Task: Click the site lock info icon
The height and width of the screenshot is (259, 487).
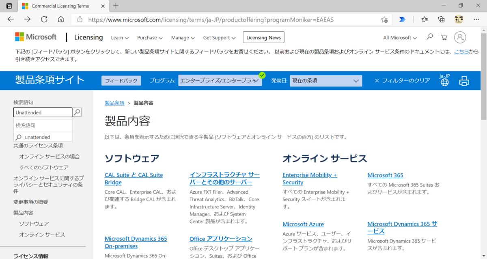Action: point(80,19)
